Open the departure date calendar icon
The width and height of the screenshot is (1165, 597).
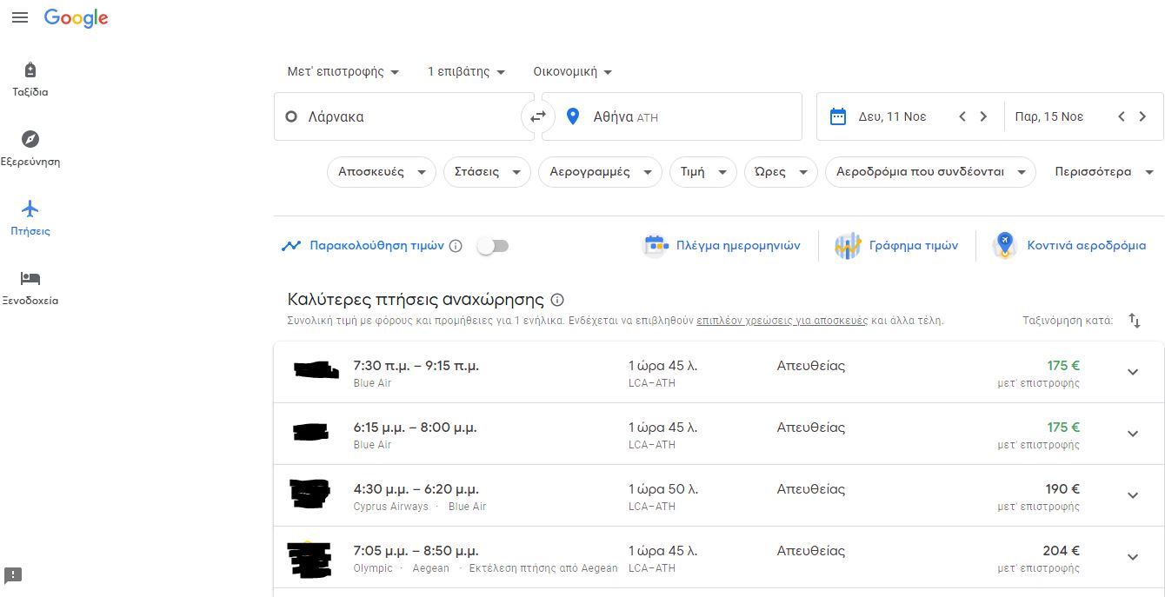coord(838,116)
